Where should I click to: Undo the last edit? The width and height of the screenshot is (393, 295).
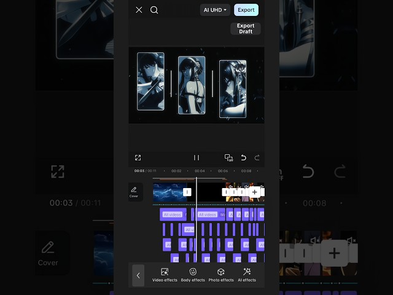[243, 157]
